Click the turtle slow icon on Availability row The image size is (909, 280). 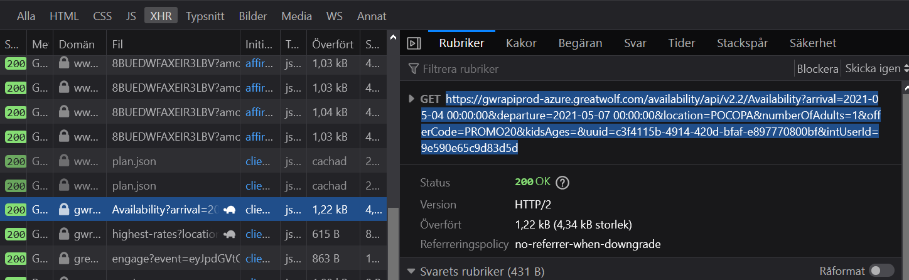(230, 210)
